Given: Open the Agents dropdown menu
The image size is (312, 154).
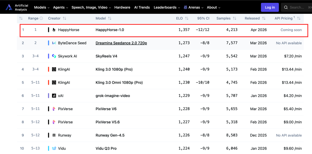Looking at the screenshot, I should (x=60, y=7).
